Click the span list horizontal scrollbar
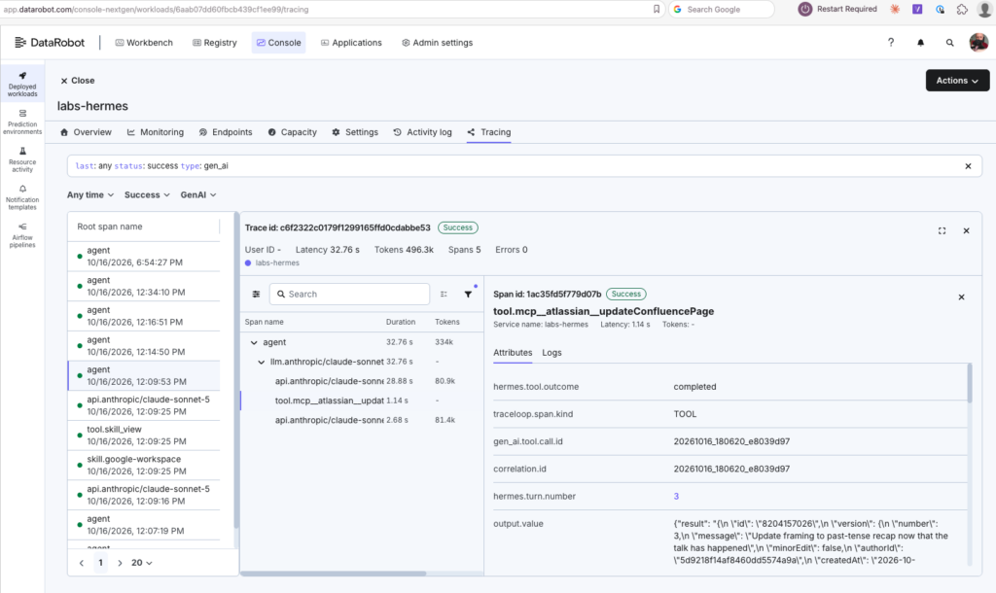This screenshot has height=593, width=996. tap(334, 574)
